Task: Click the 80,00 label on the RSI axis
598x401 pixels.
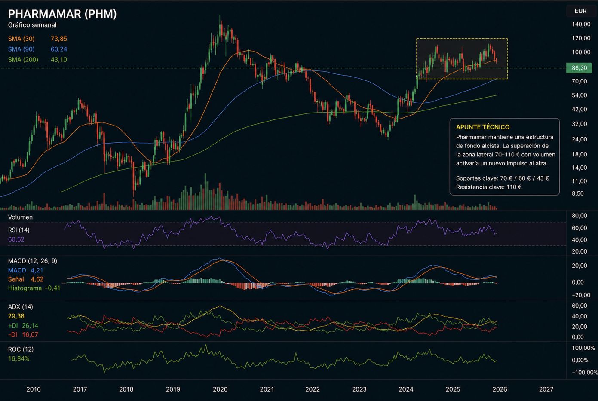Action: [x=580, y=216]
